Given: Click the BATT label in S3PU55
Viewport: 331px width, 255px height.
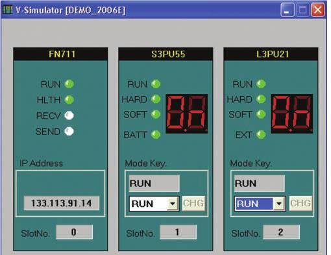Looking at the screenshot, I should point(135,135).
